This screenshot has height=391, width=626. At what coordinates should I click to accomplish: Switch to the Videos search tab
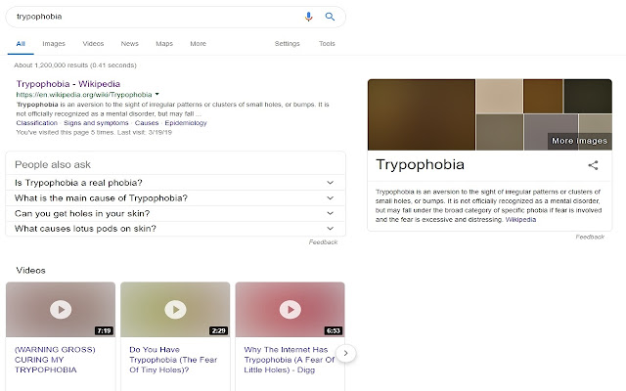pos(93,44)
